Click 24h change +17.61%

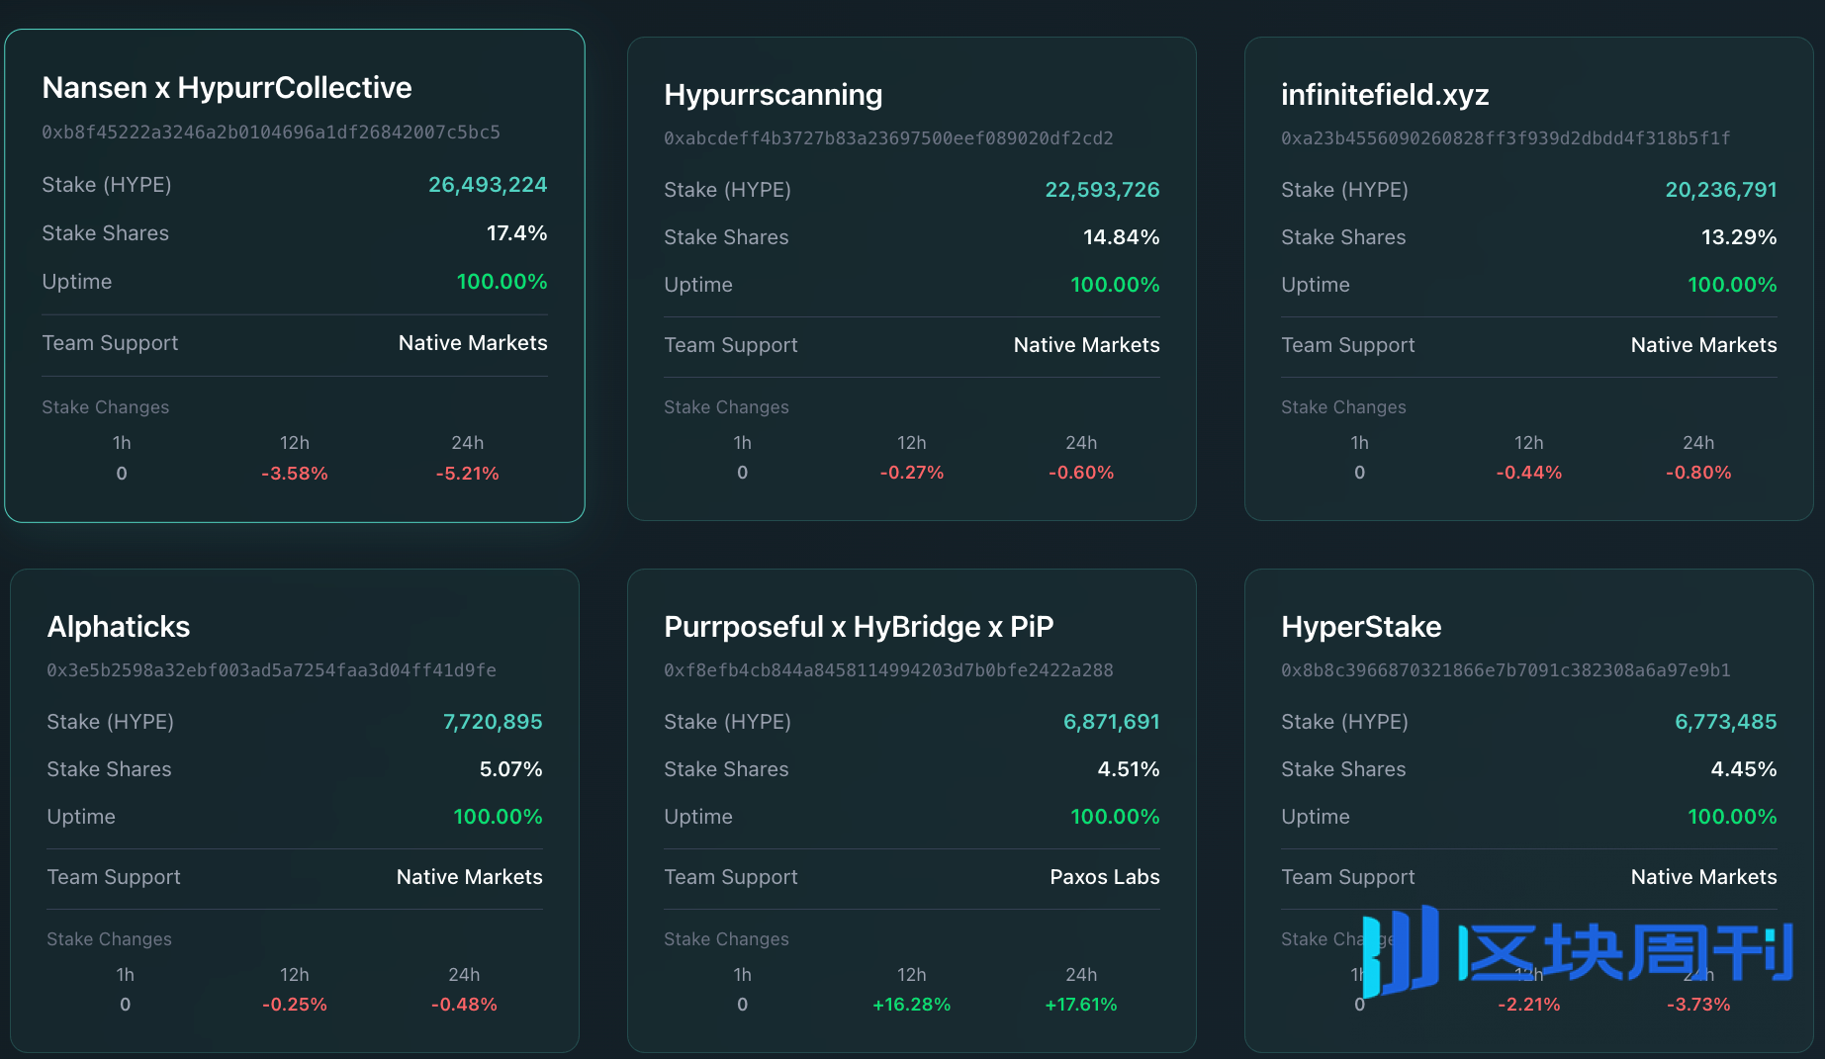click(x=1081, y=1005)
